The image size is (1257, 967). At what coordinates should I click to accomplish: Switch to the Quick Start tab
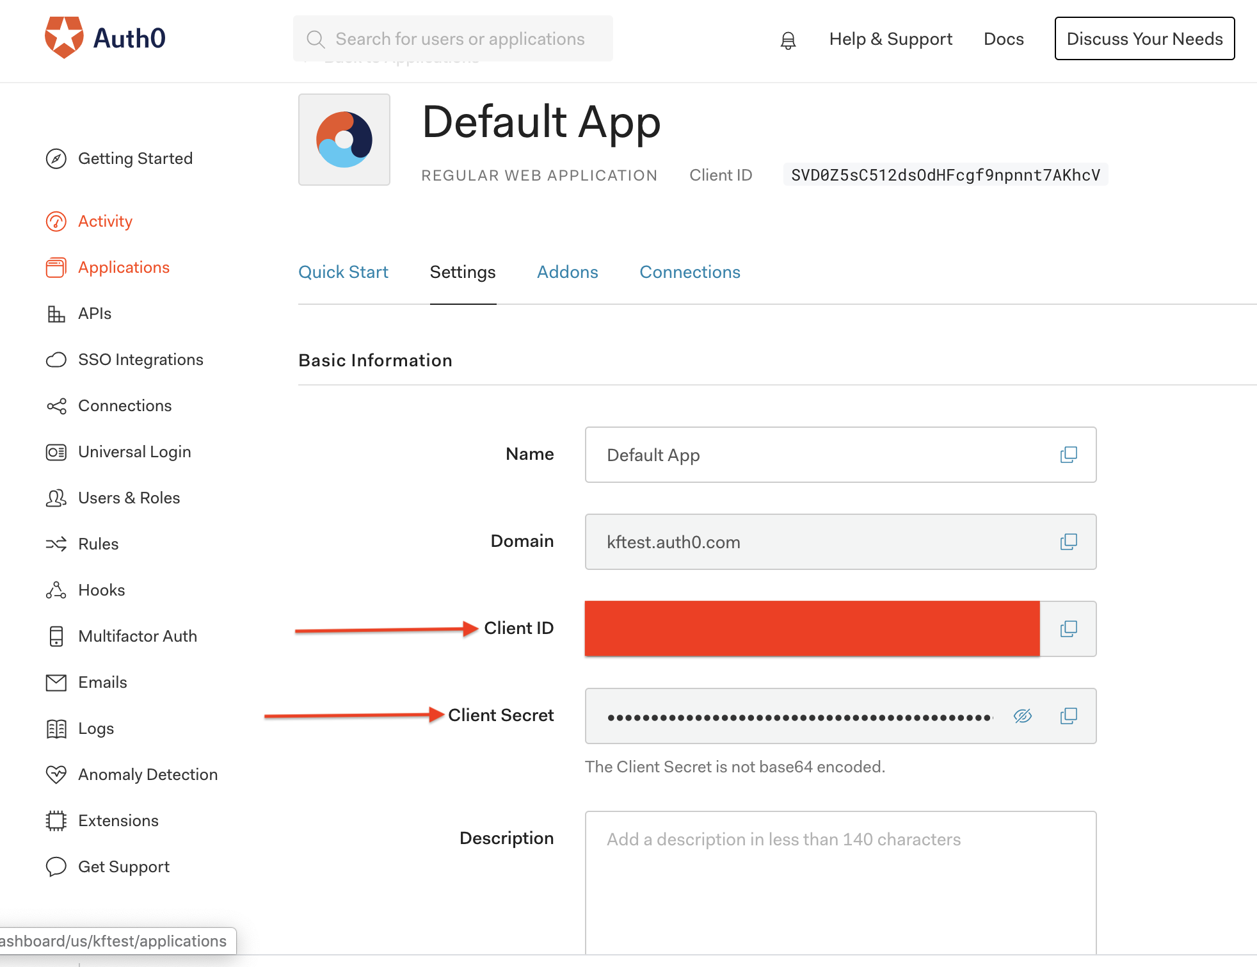tap(343, 272)
